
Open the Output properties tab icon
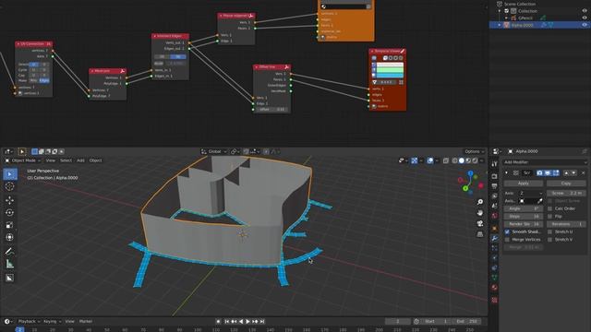tap(495, 186)
